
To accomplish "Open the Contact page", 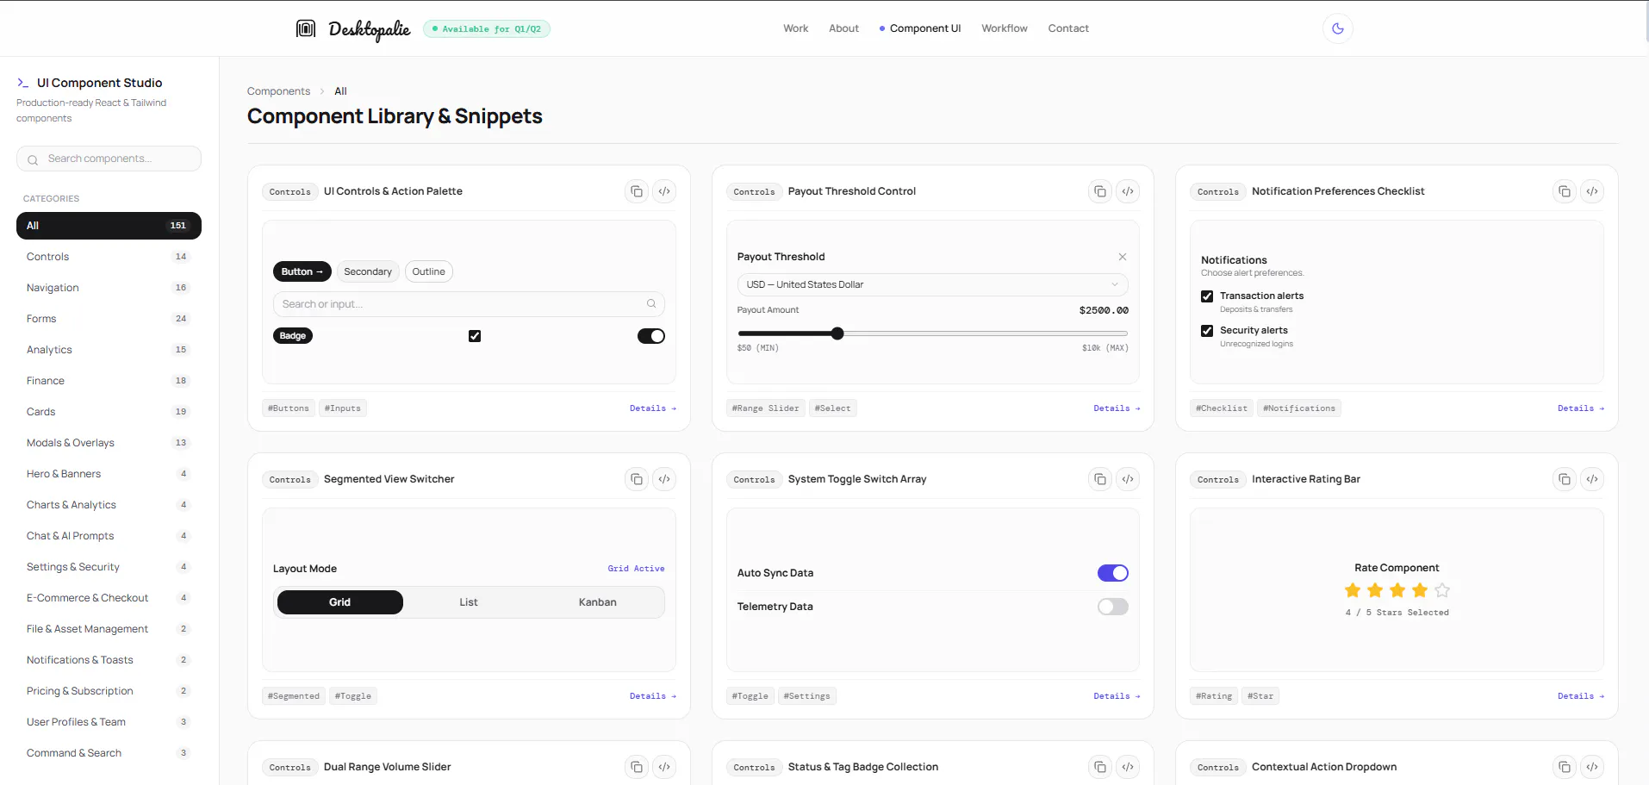I will tap(1068, 28).
